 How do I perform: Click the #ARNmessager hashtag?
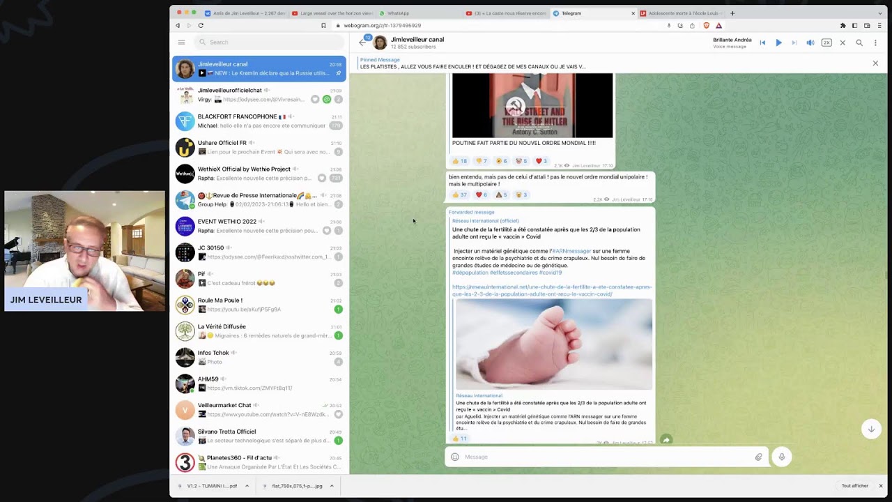(571, 251)
